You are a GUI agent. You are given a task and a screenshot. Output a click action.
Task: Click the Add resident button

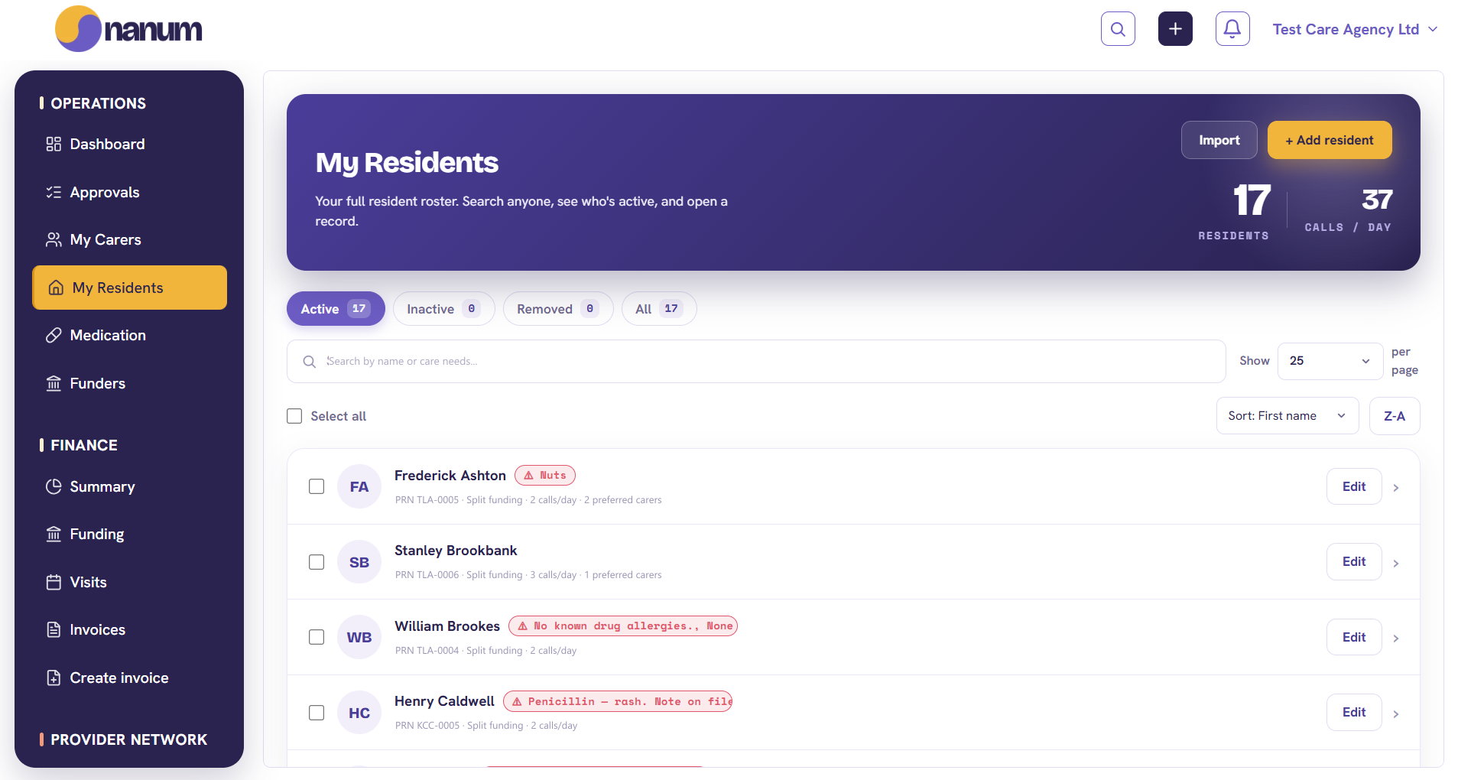coord(1330,140)
